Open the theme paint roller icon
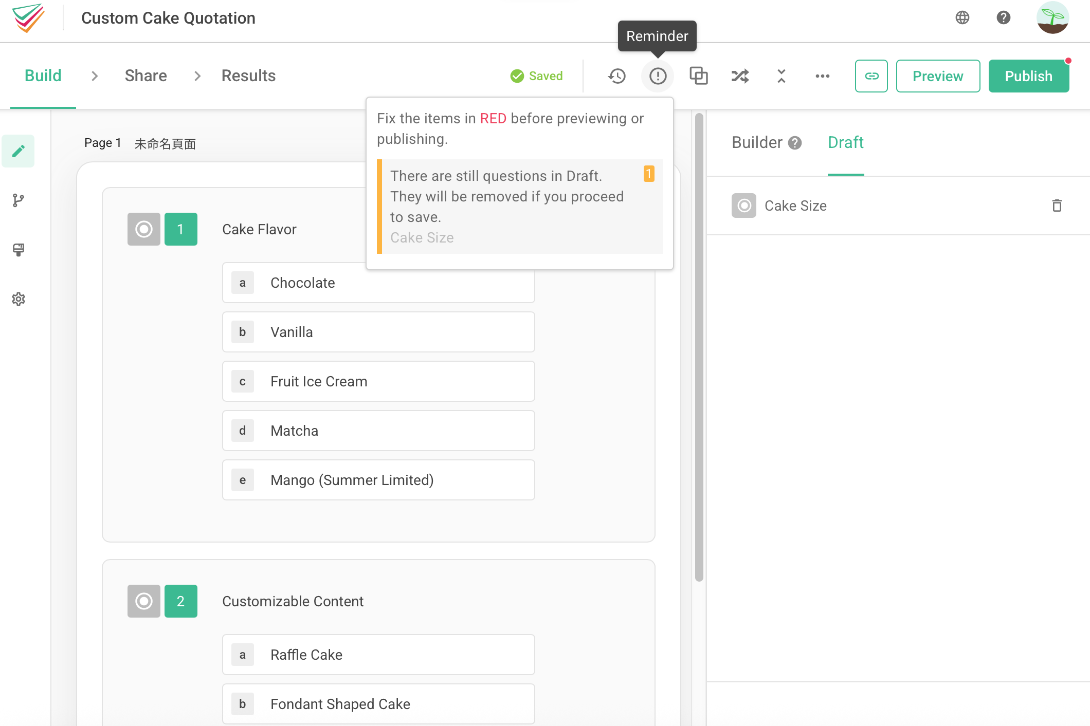 point(19,250)
